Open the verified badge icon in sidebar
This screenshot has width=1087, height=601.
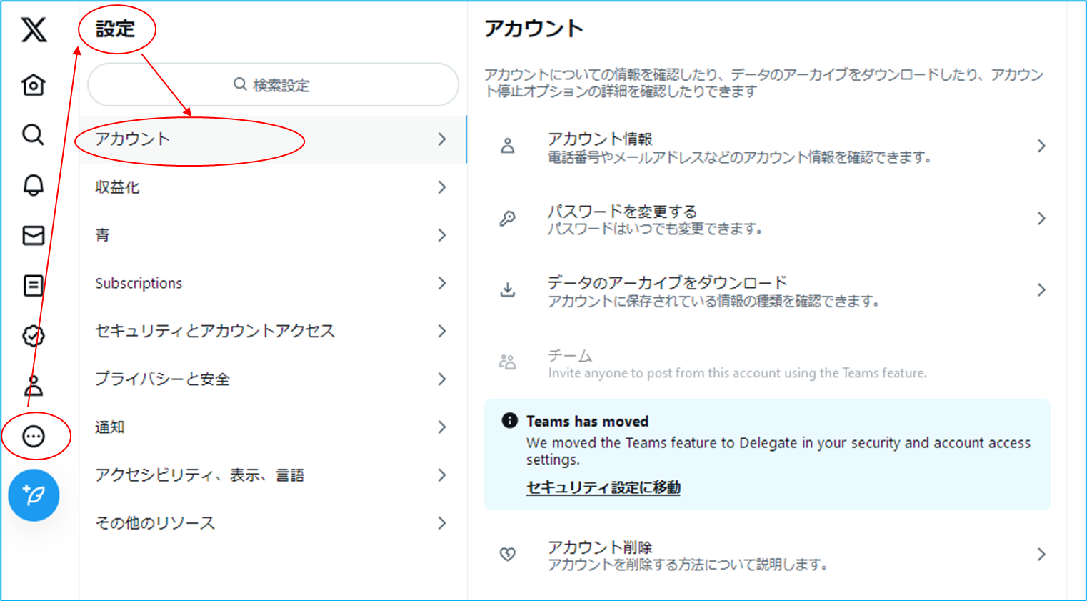[x=34, y=335]
